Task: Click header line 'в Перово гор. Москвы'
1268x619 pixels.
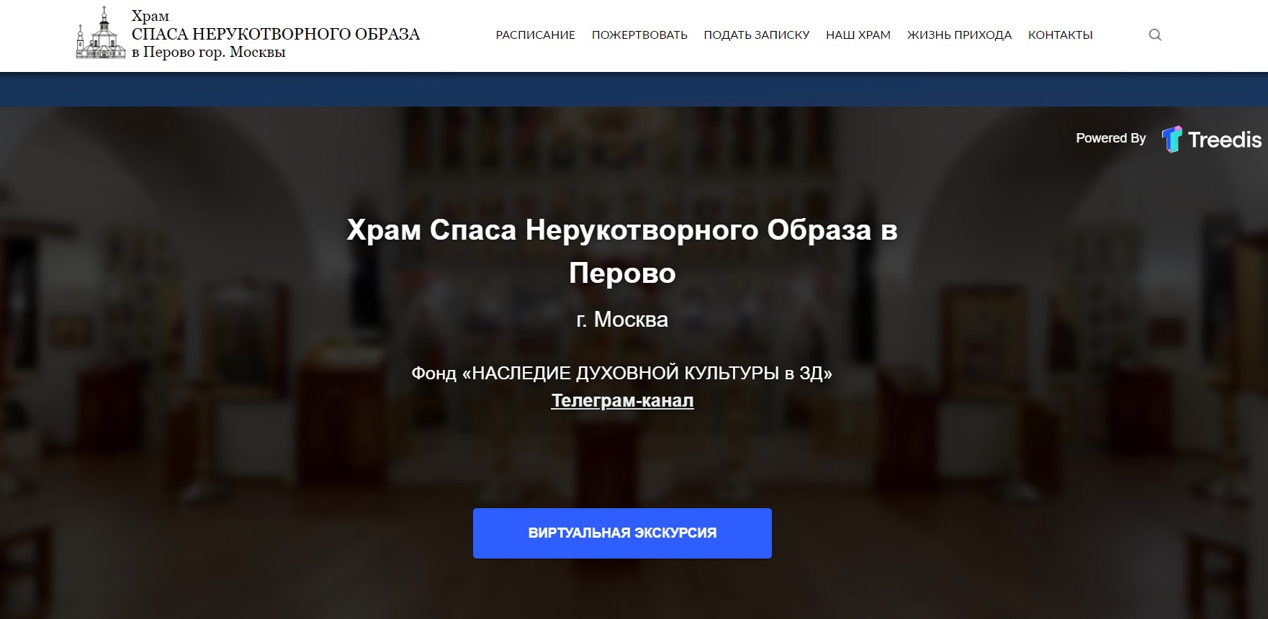Action: pos(209,52)
